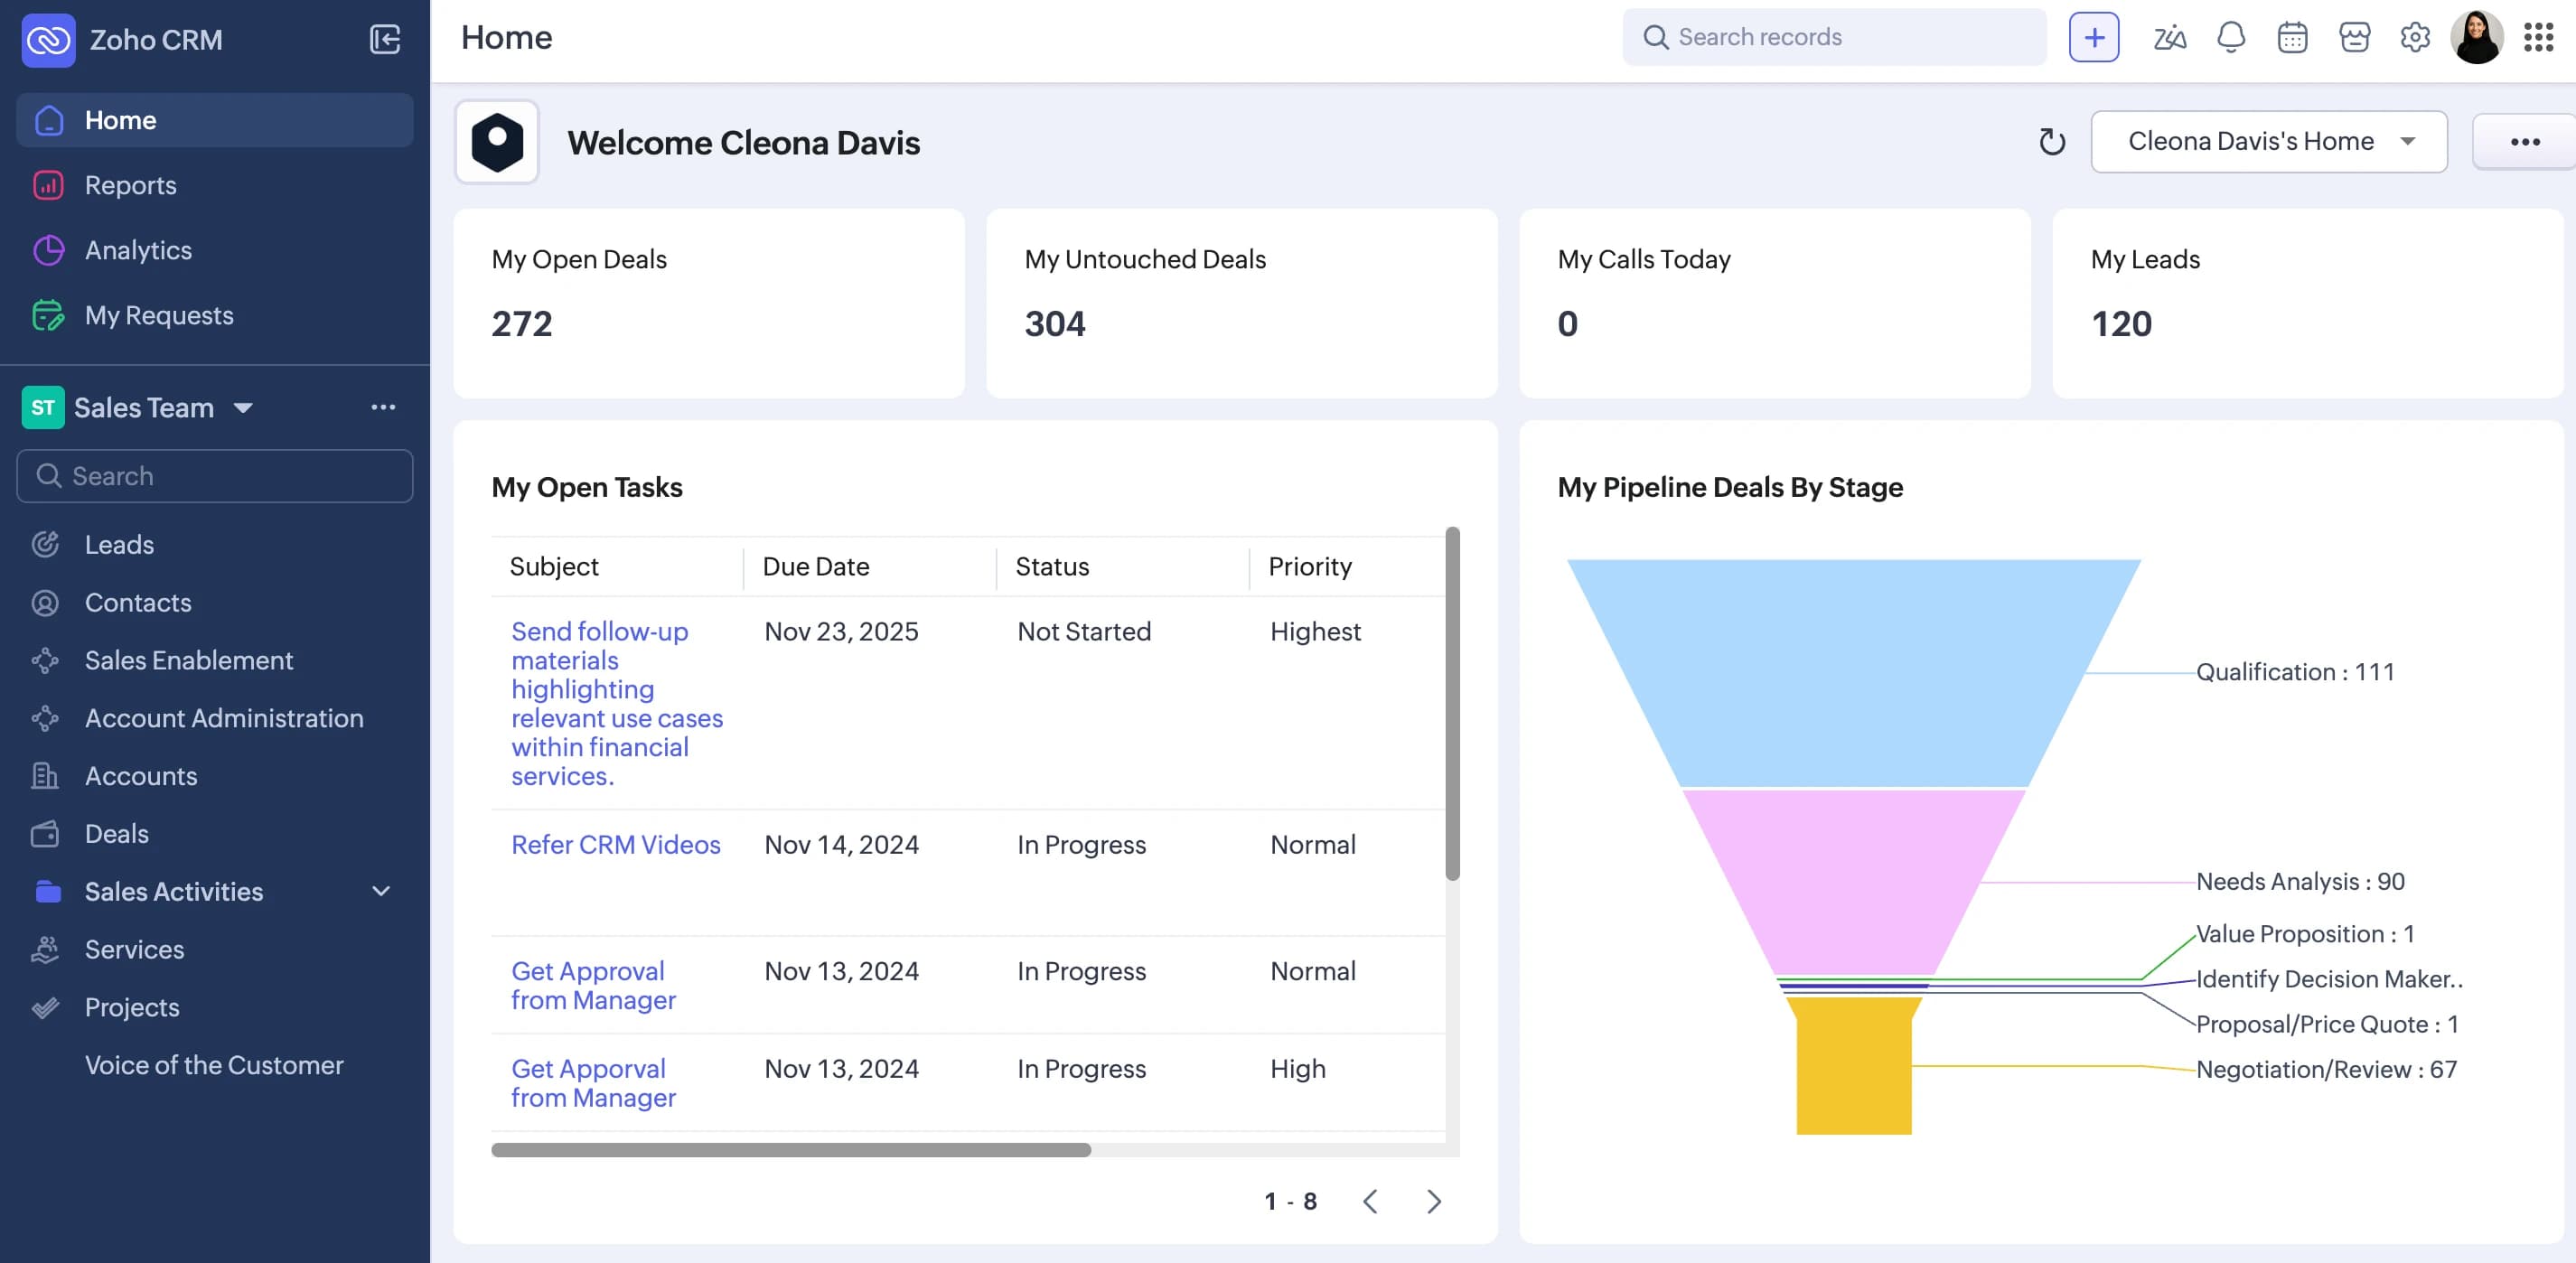Collapse the sidebar with the panel icon
This screenshot has height=1263, width=2576.
pyautogui.click(x=385, y=39)
